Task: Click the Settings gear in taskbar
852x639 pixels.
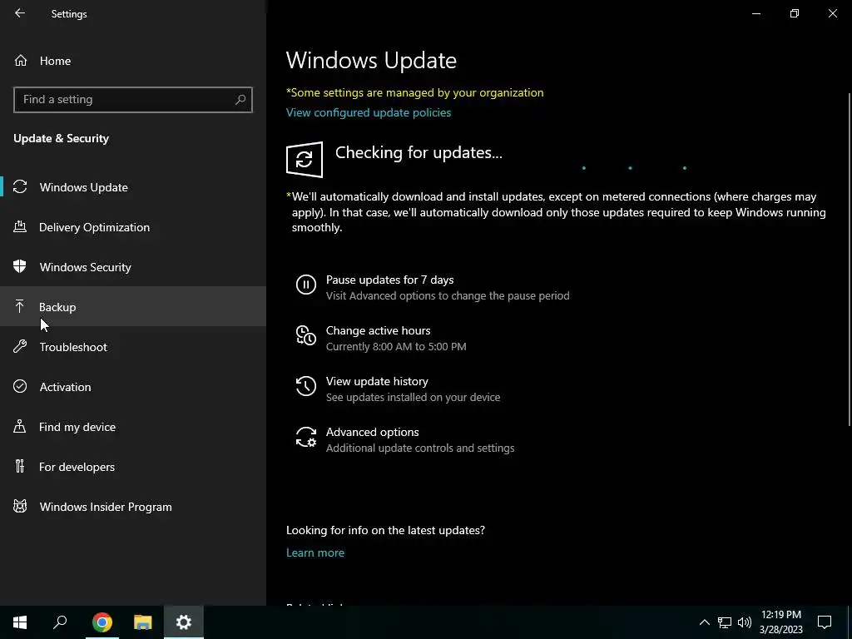Action: (184, 622)
